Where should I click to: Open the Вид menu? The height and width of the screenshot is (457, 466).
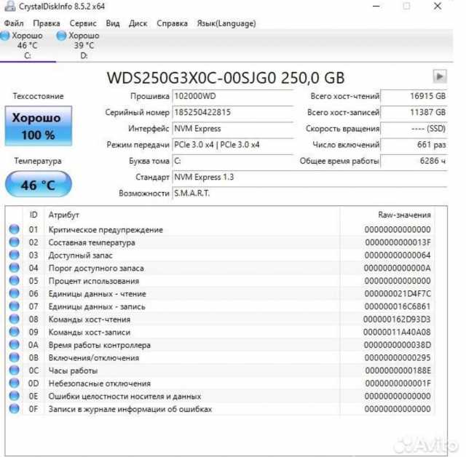click(113, 23)
